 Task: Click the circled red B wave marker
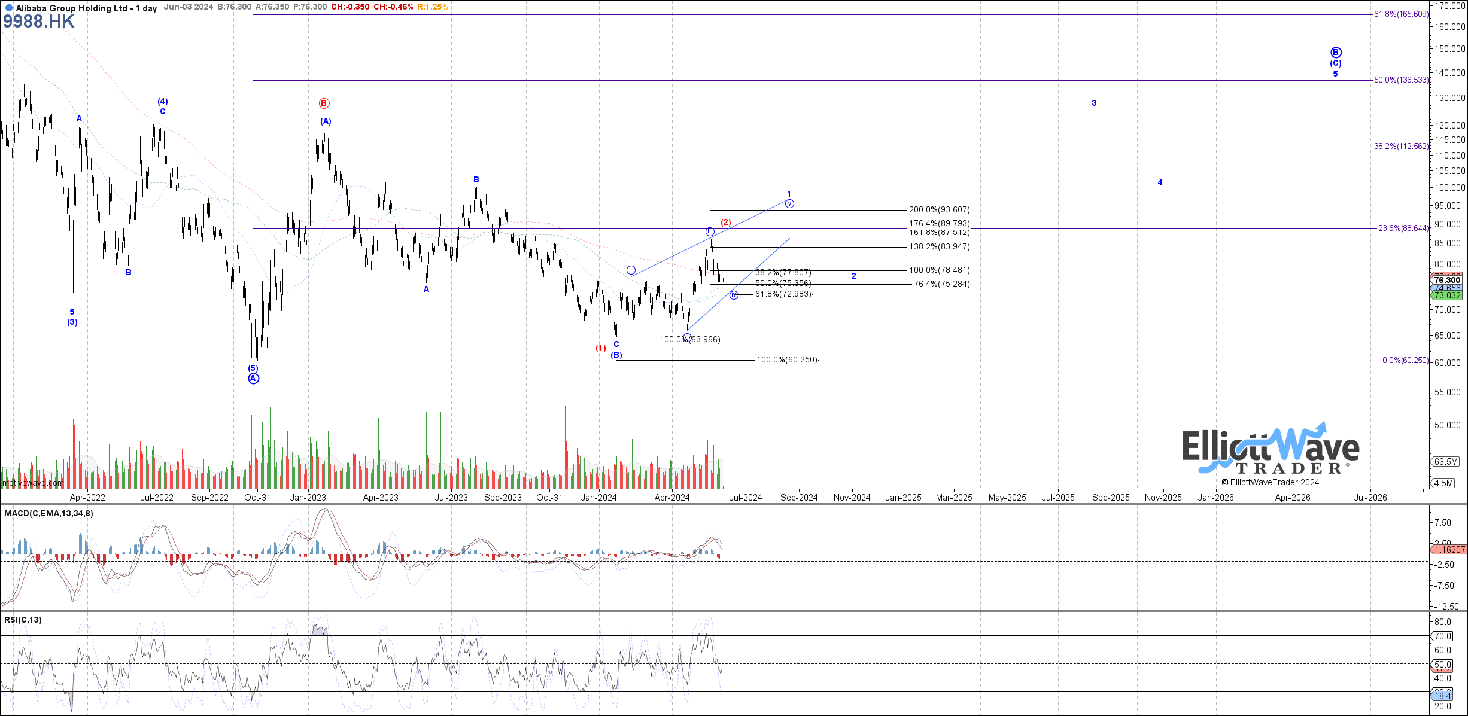click(324, 103)
